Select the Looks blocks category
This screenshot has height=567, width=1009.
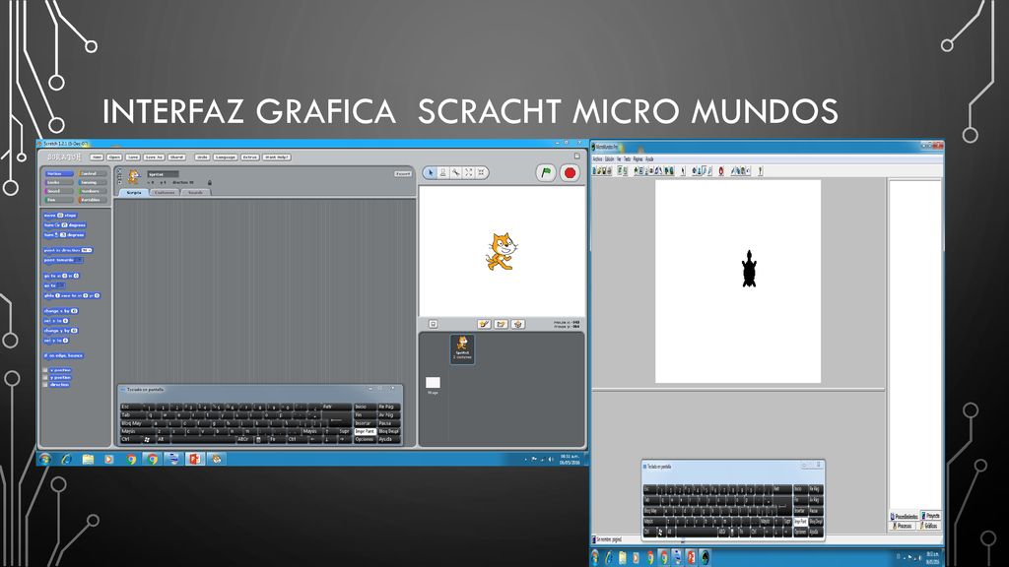(x=58, y=182)
